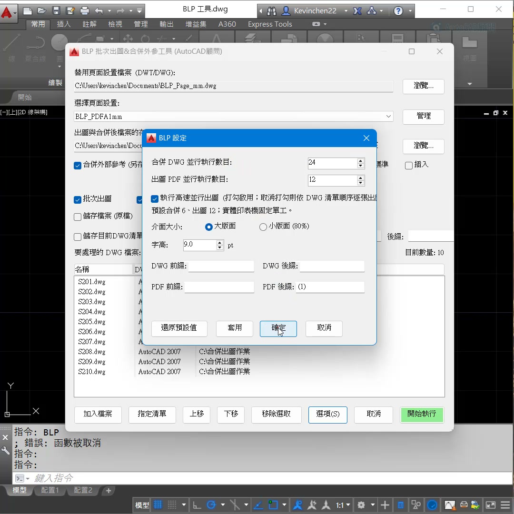Toggle the grid display icon in status bar
The width and height of the screenshot is (514, 514).
click(158, 504)
